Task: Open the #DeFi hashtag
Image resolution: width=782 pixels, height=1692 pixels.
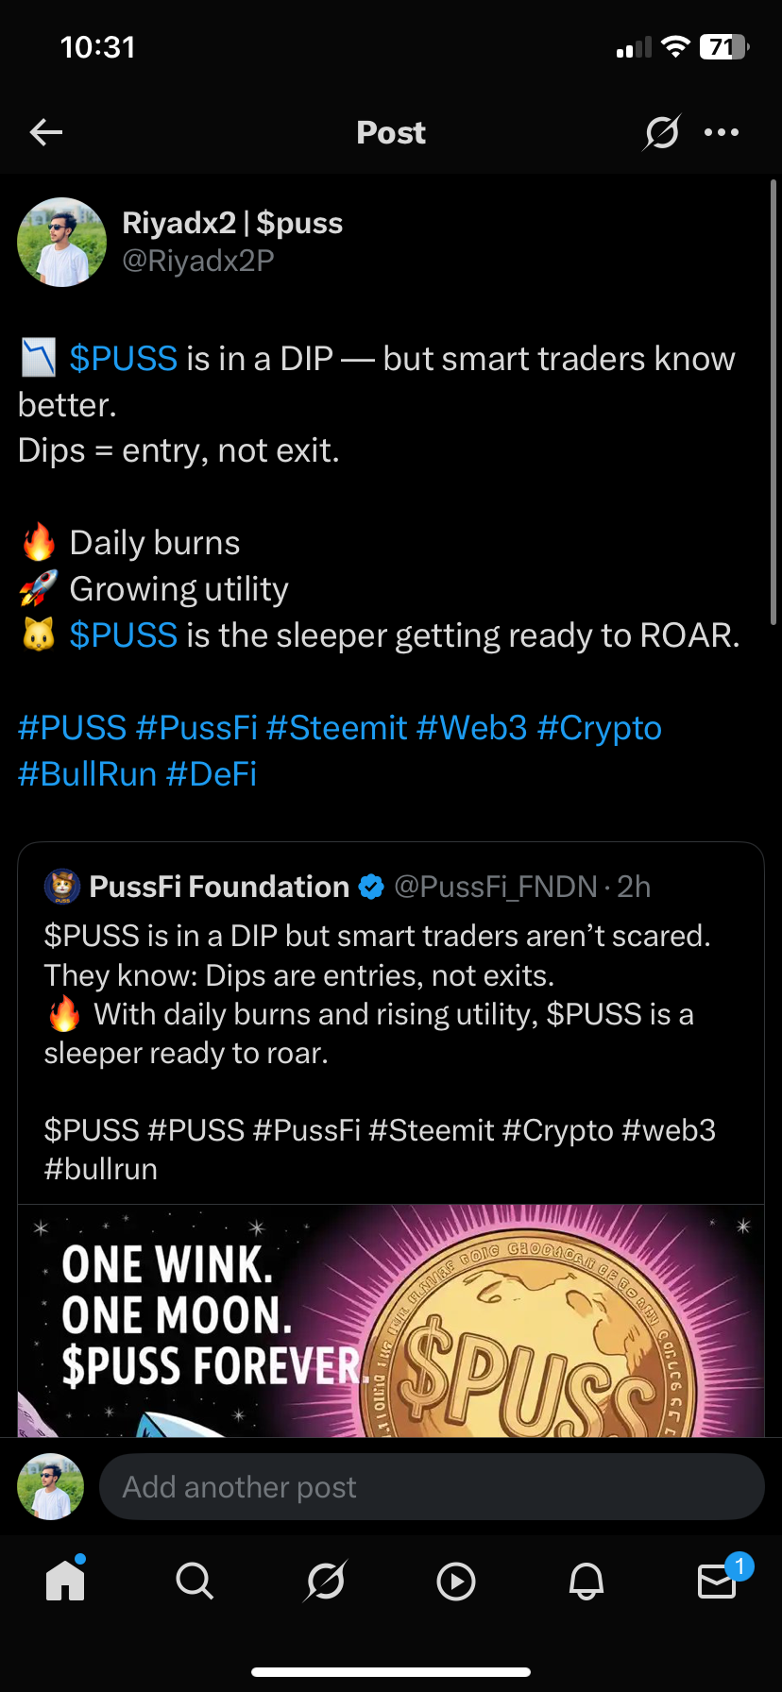Action: click(x=212, y=774)
